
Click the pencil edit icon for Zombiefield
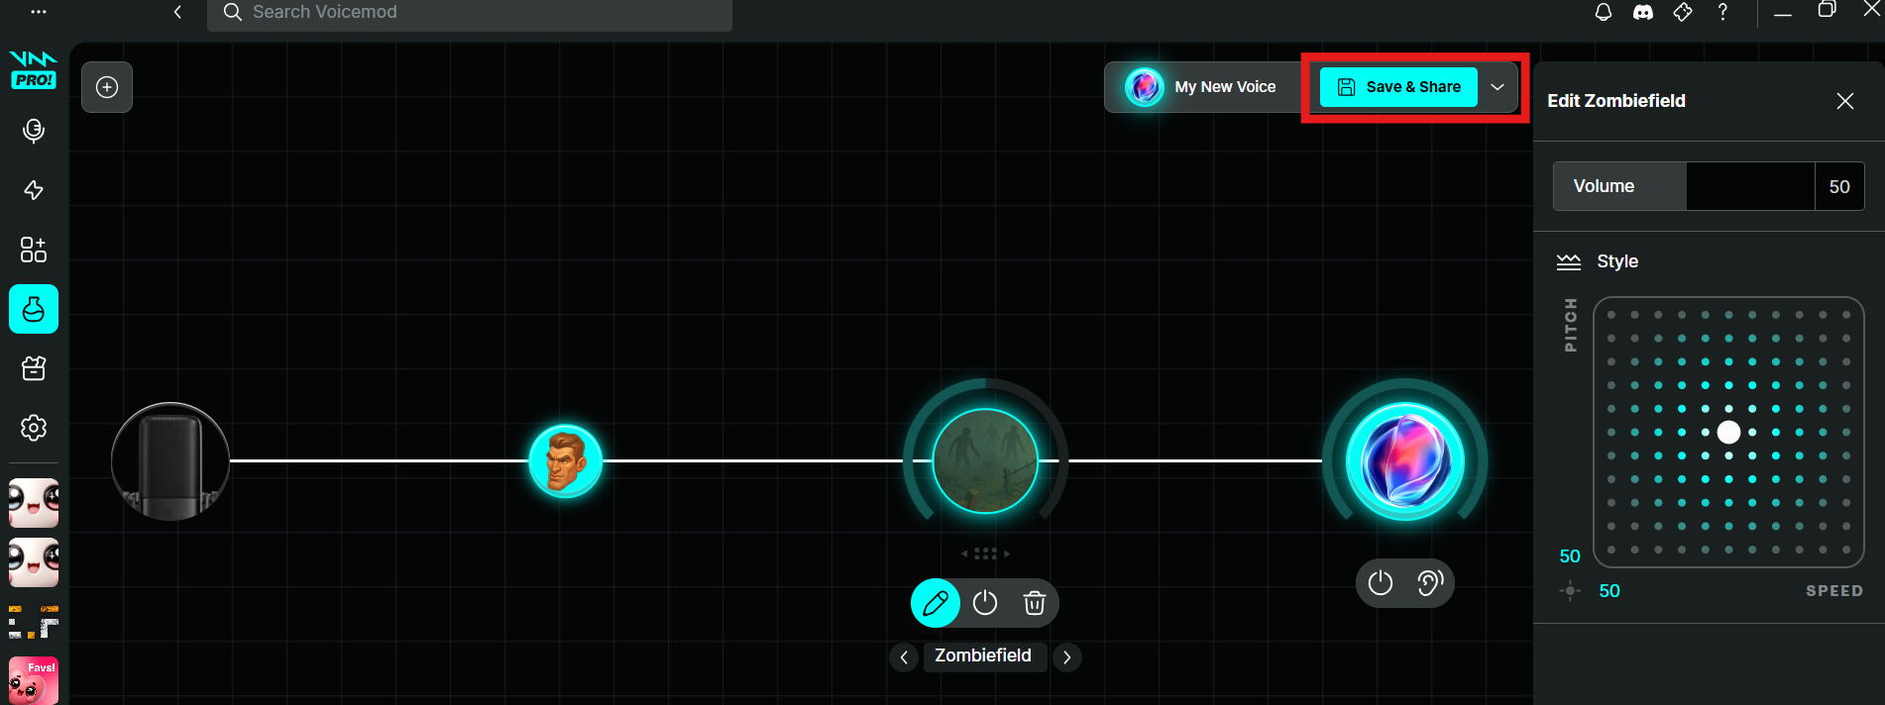(x=936, y=603)
